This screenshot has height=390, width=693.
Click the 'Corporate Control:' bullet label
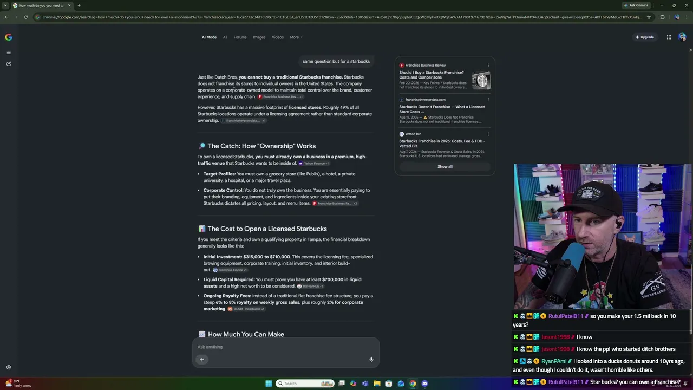click(223, 190)
